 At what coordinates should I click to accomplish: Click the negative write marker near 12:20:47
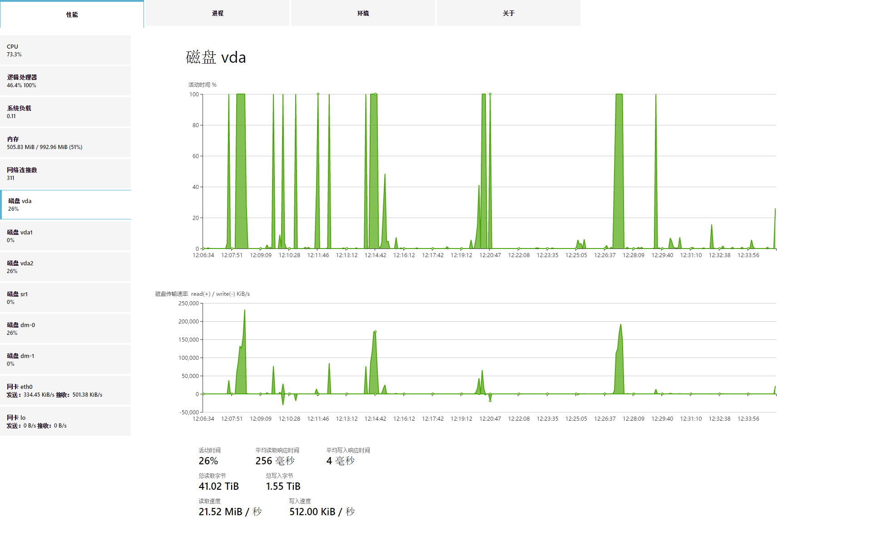(x=490, y=401)
